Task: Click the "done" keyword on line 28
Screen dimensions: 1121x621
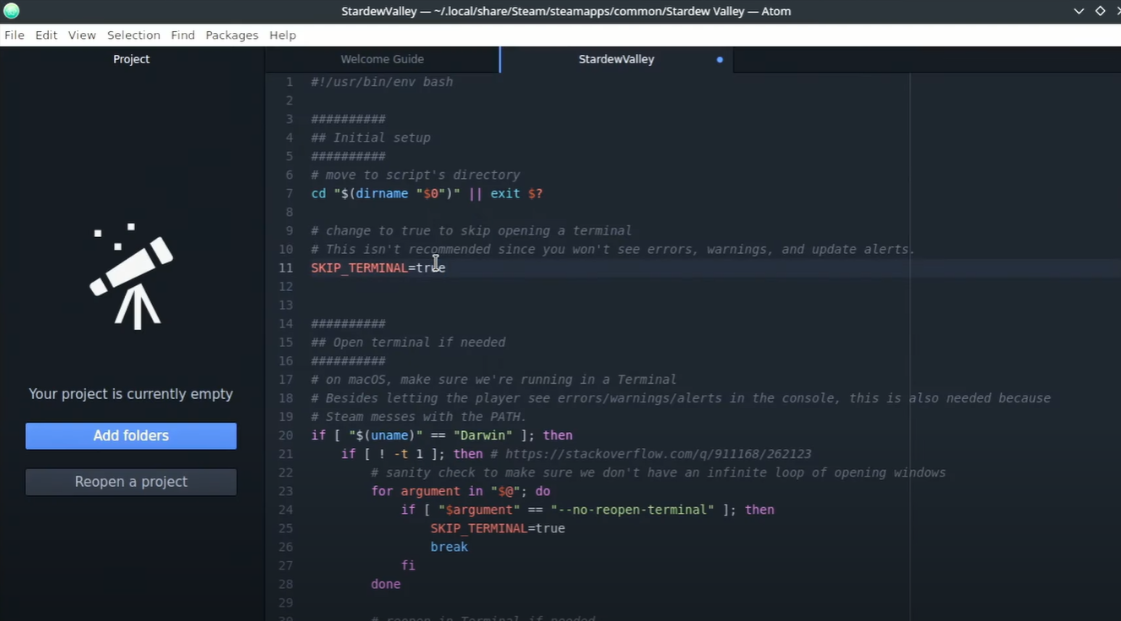Action: click(x=385, y=583)
